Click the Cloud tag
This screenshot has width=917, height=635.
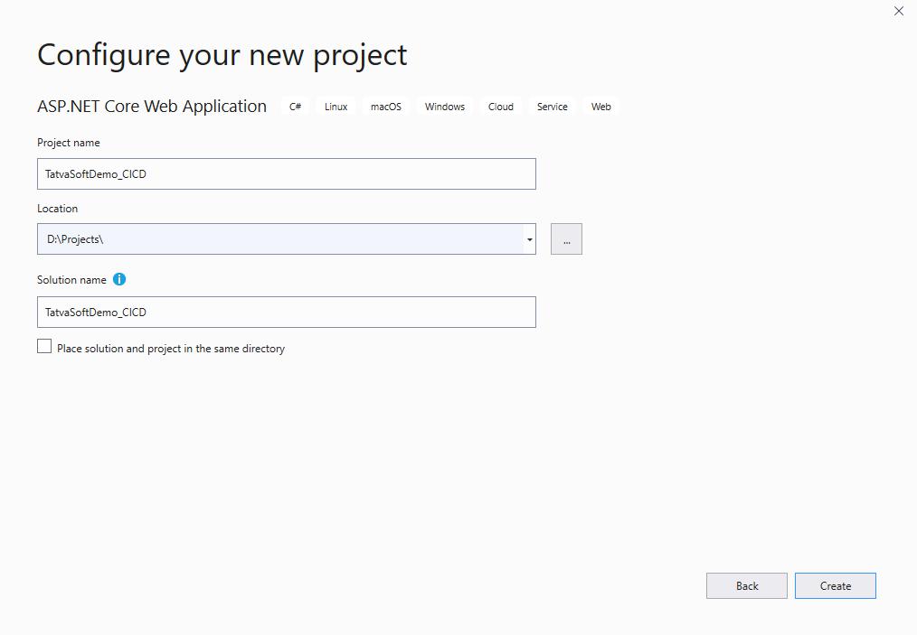click(x=501, y=107)
